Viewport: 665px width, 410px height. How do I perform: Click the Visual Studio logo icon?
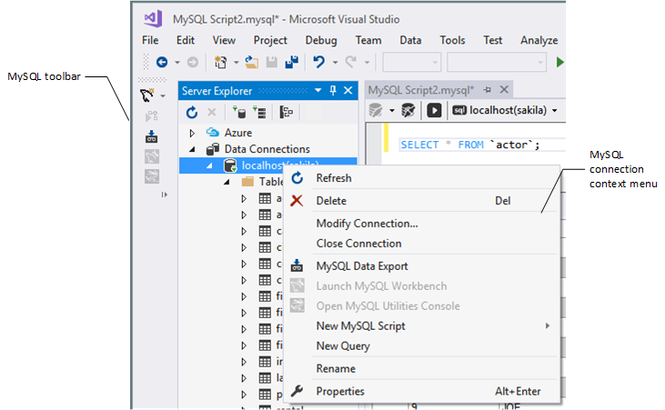click(x=153, y=19)
